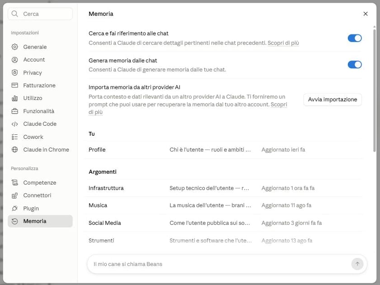Image resolution: width=380 pixels, height=285 pixels.
Task: Turn off Genera memoria dalle chat
Action: (355, 64)
